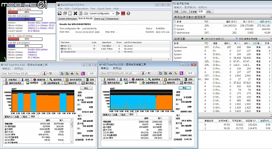The image size is (272, 149).
Task: Click purple down-arrow icon in Hitachi HD Tune
Action: (x=181, y=73)
